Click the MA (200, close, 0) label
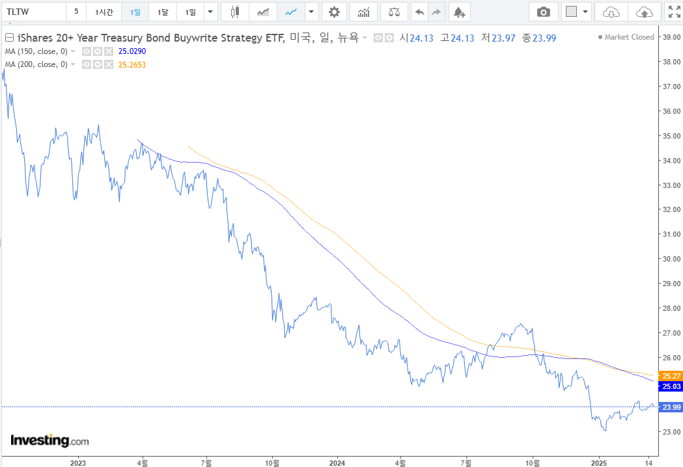The image size is (683, 467). (36, 64)
